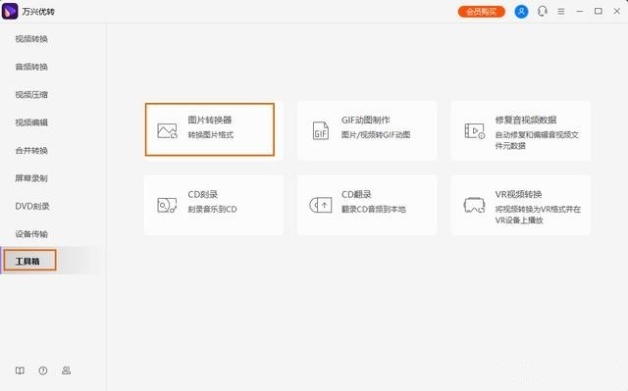The height and width of the screenshot is (391, 628).
Task: Open customer support headset icon
Action: coord(543,11)
